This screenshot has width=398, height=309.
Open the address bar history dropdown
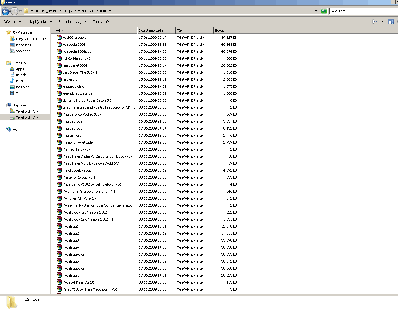[316, 11]
